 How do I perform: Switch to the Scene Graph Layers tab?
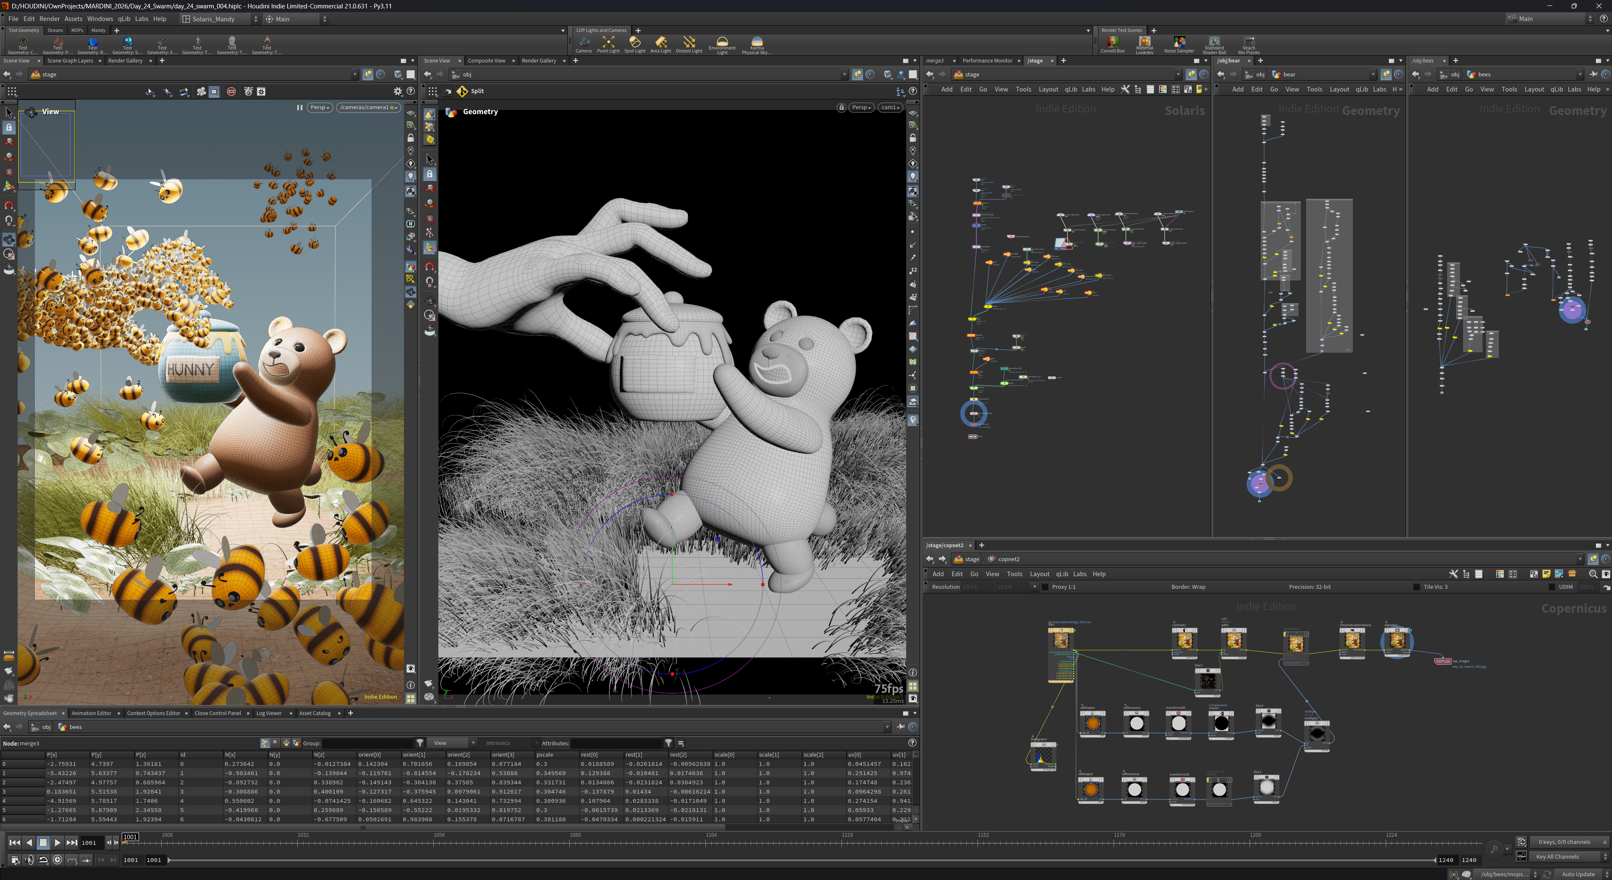pos(70,61)
